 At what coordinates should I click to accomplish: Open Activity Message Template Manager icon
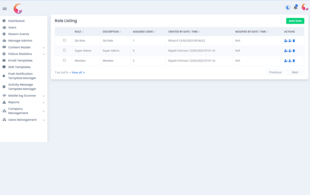4,87
